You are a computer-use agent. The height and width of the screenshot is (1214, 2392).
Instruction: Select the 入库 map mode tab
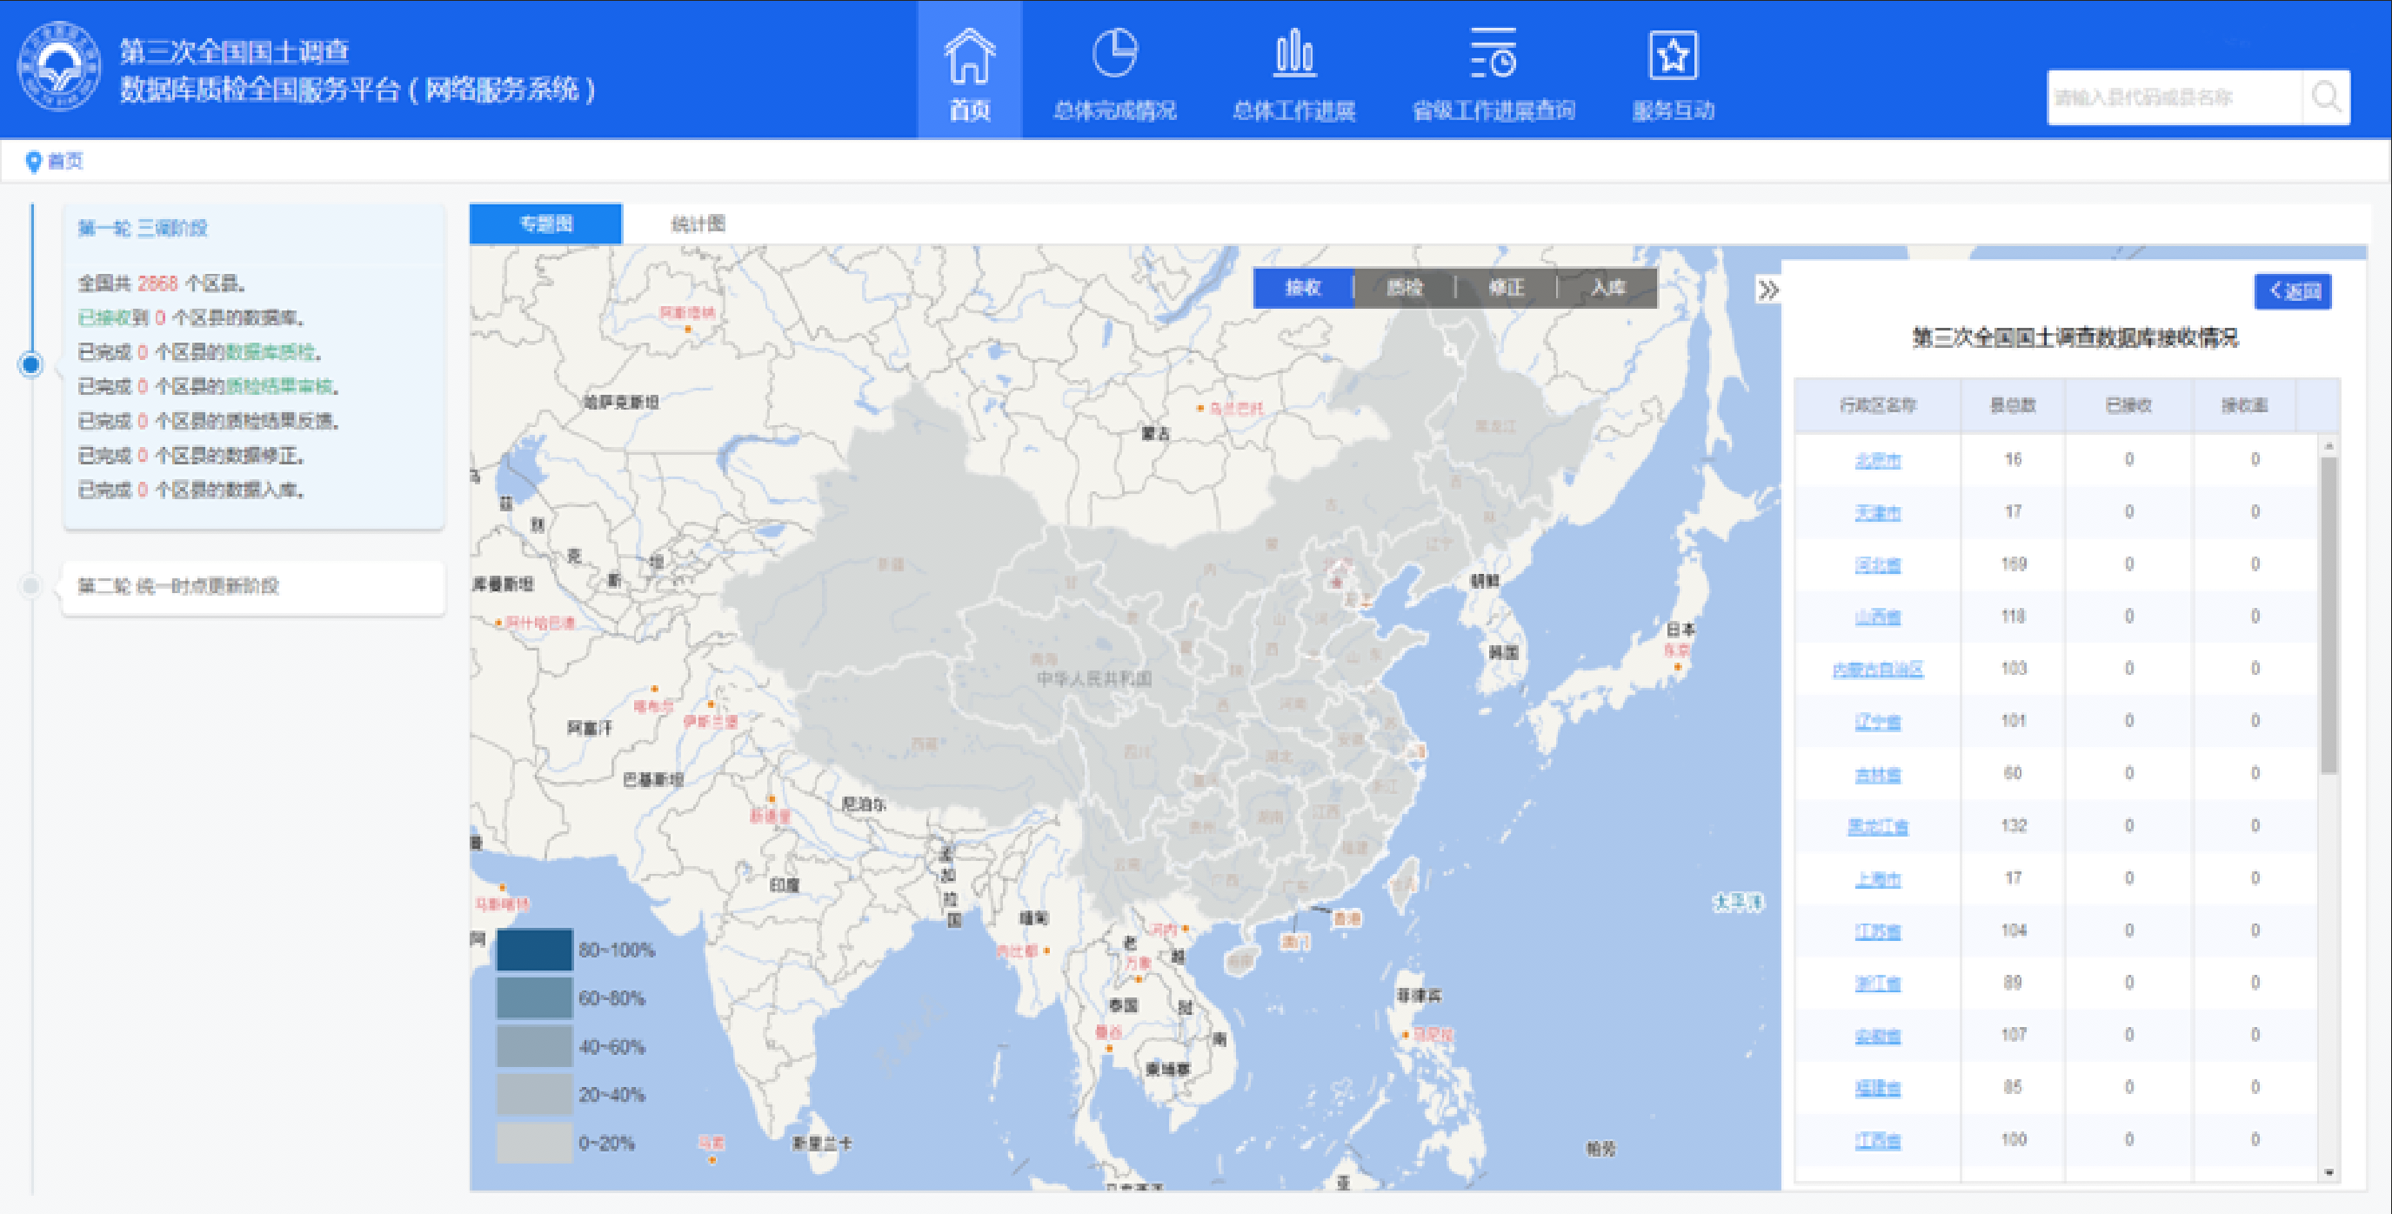click(1607, 288)
